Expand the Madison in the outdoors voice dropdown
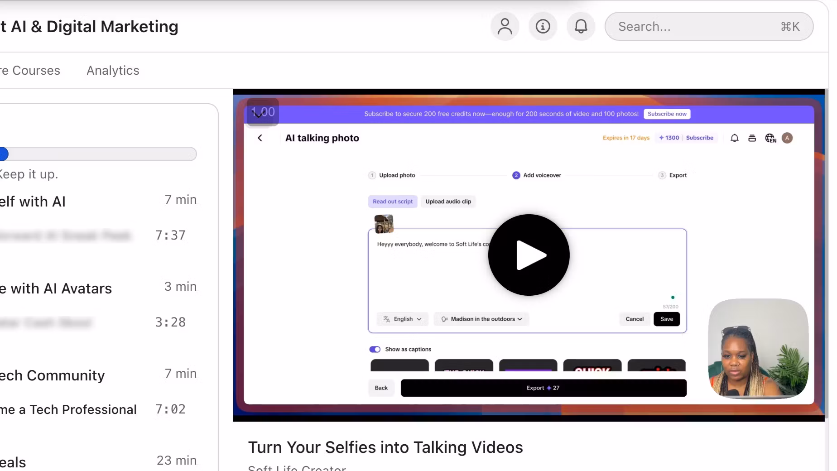 [481, 319]
